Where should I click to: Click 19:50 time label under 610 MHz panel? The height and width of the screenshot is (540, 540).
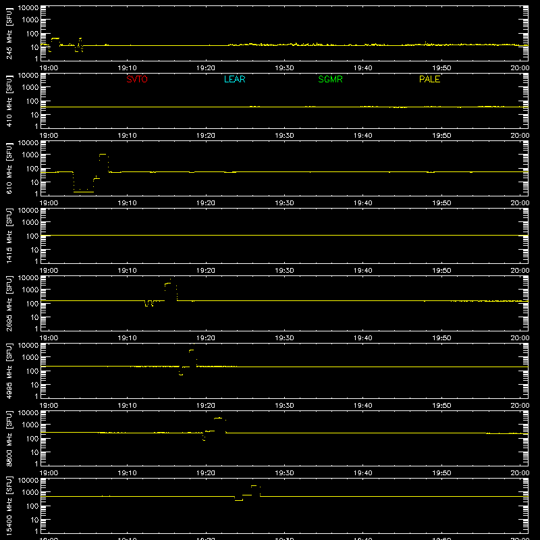(441, 203)
